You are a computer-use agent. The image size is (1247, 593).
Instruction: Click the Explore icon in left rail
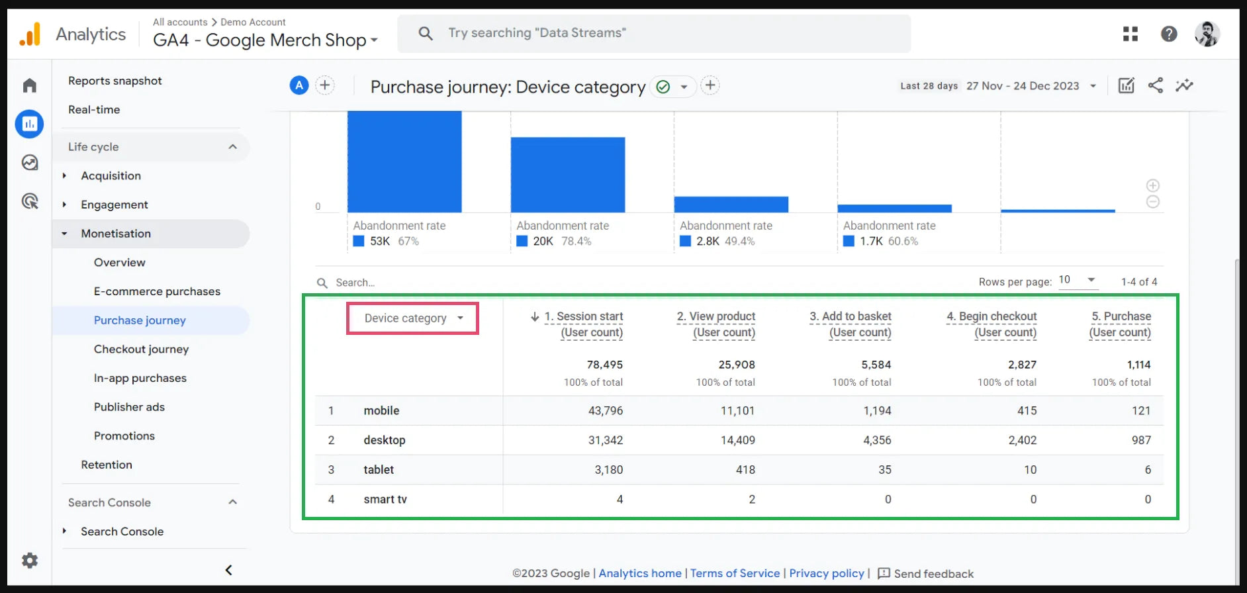30,163
